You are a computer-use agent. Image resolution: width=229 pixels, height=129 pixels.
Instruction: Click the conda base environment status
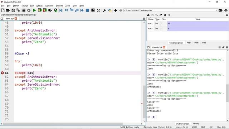click(x=157, y=127)
